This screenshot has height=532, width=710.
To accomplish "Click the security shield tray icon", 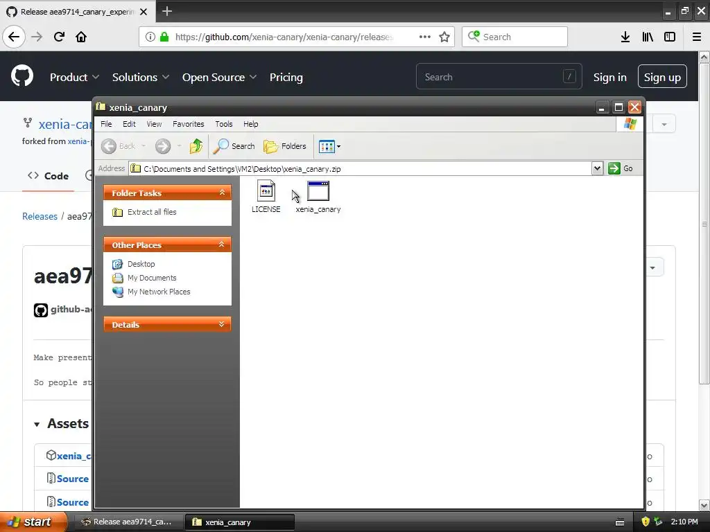I will coord(646,522).
